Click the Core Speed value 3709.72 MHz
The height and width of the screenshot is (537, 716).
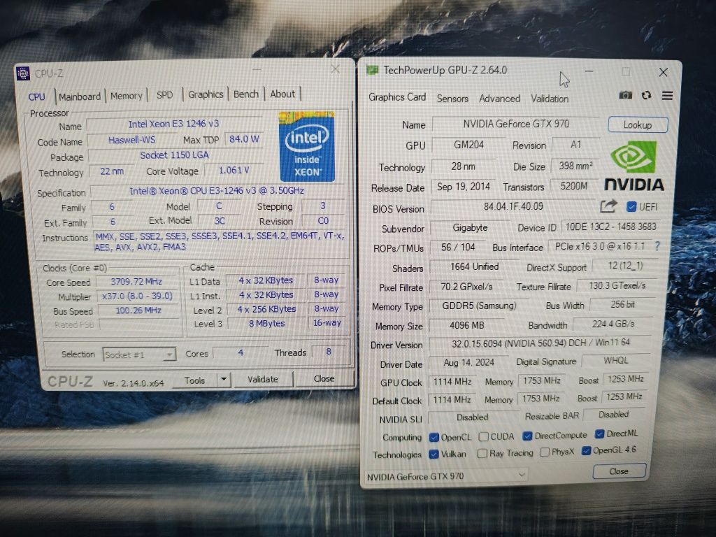136,281
